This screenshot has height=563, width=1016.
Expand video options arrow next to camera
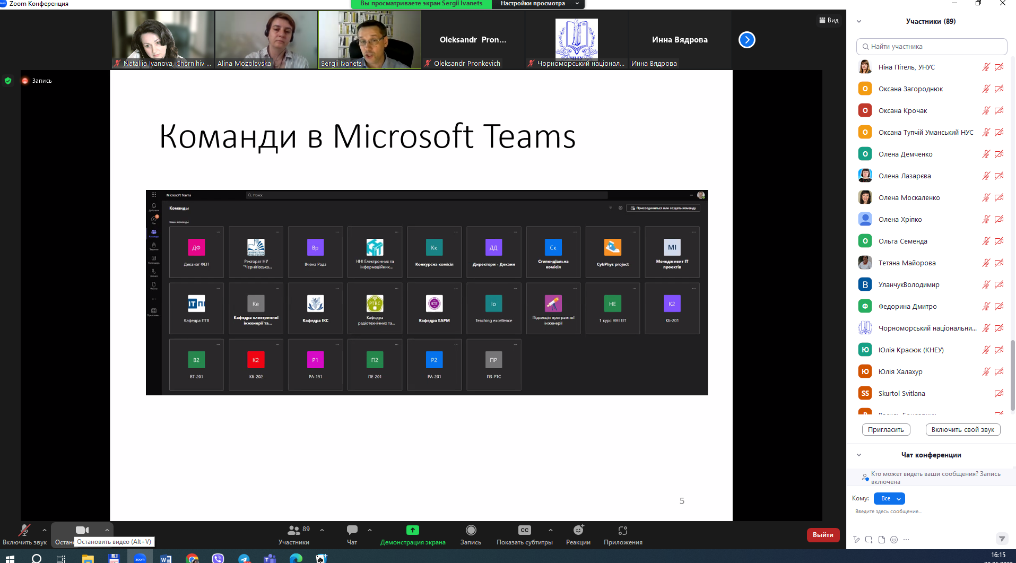107,530
